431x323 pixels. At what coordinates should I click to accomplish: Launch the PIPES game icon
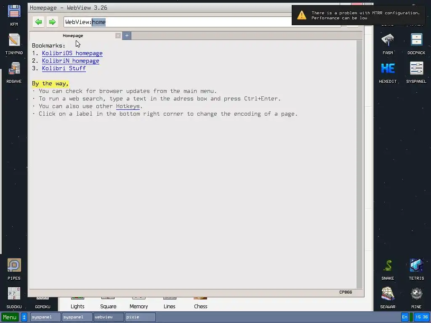14,269
